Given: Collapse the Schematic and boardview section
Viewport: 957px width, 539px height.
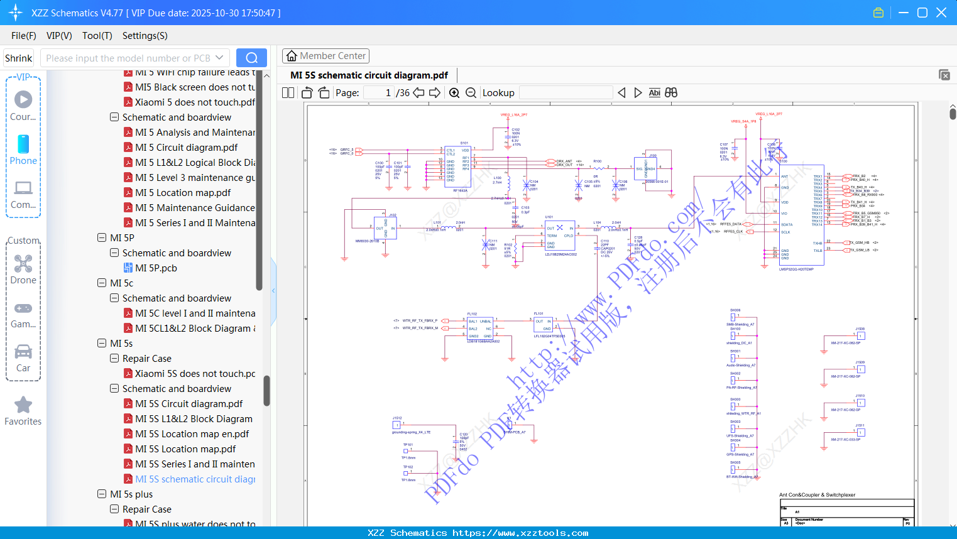Looking at the screenshot, I should (x=114, y=388).
